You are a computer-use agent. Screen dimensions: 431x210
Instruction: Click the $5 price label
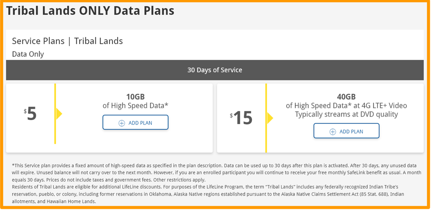(31, 114)
